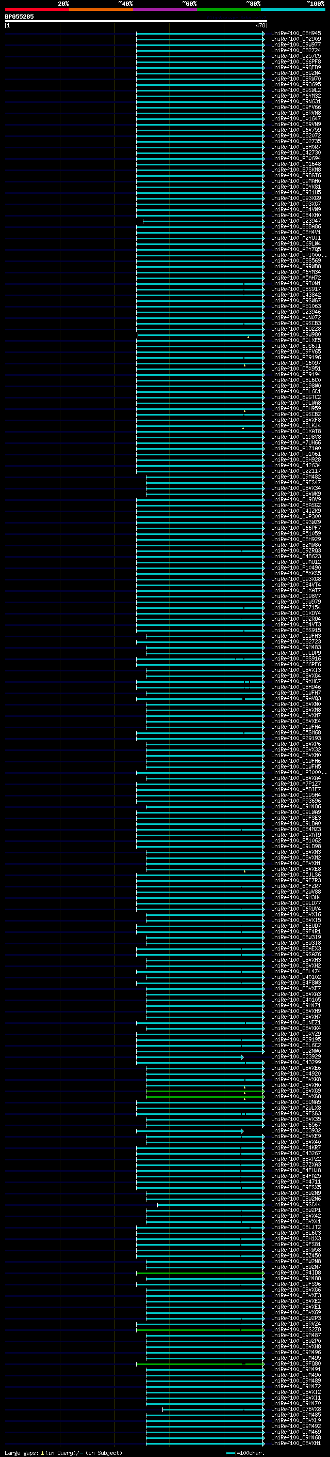The image size is (330, 1457).
Task: Select the UniRef100_A5BIE7 label
Action: 296,790
